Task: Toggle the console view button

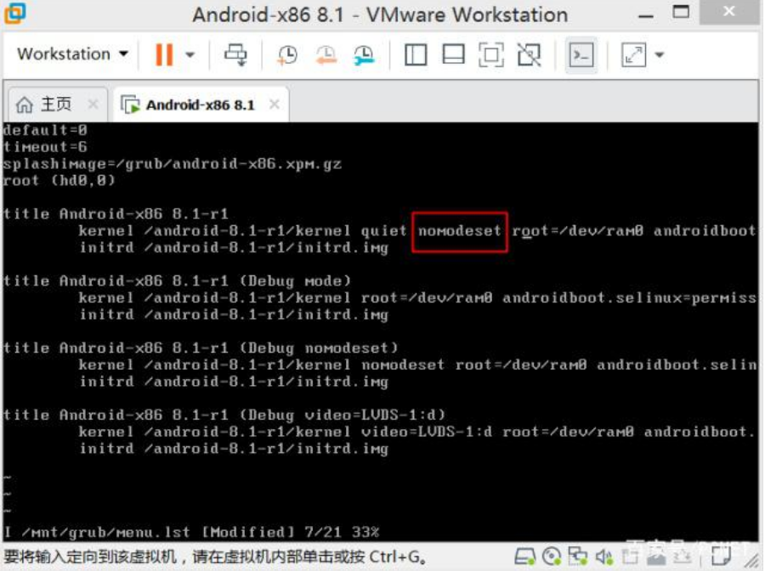Action: [581, 54]
